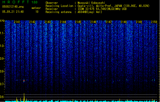
Task: Click the tallest yellow spike in amplitude graph
Action: [24, 97]
